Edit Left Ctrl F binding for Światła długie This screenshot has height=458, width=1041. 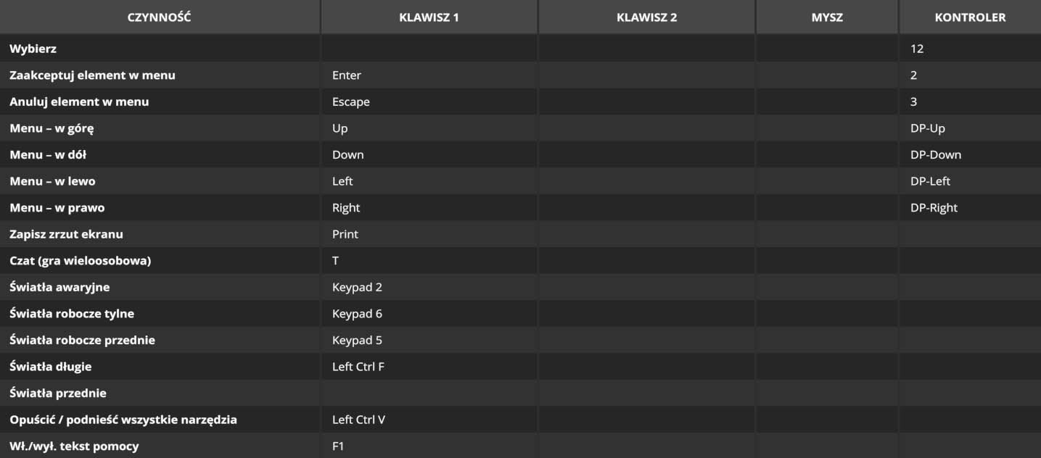[429, 367]
